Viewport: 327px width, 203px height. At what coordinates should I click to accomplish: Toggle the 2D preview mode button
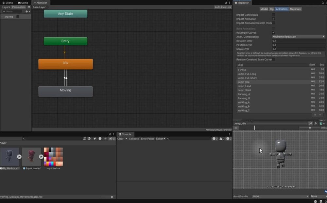[311, 124]
